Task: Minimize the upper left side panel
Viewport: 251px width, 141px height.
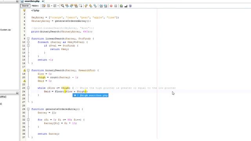Action: point(17,1)
